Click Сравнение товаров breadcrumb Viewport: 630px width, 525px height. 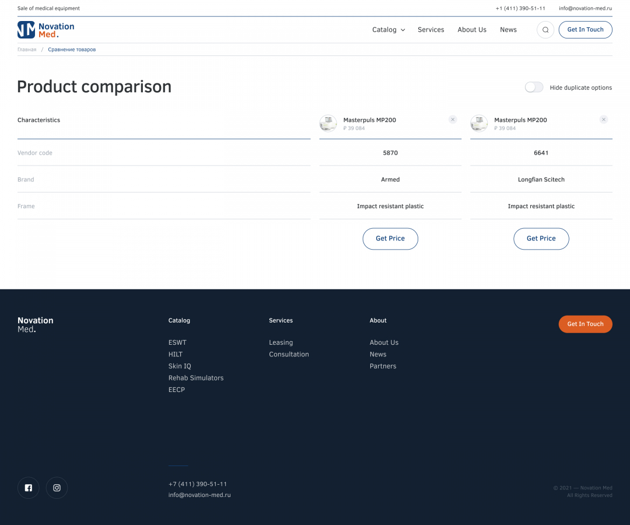pyautogui.click(x=72, y=50)
